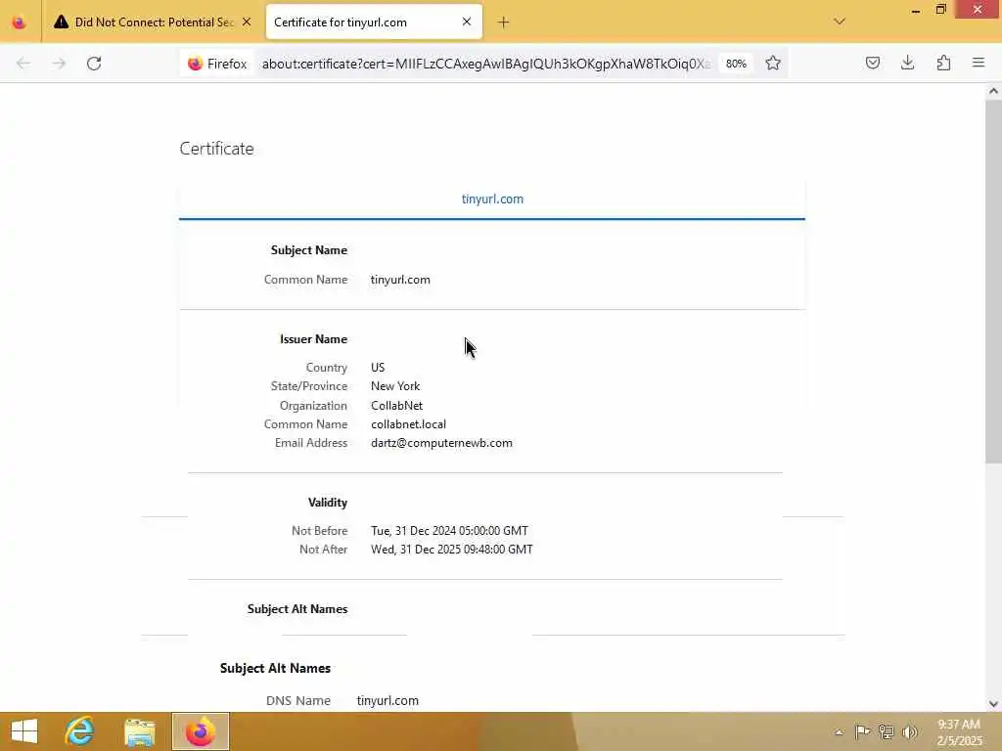
Task: Close the Certificate for tinyurl.com tab
Action: click(467, 22)
